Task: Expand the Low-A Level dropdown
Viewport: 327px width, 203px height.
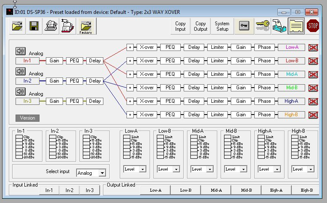Action: 142,169
